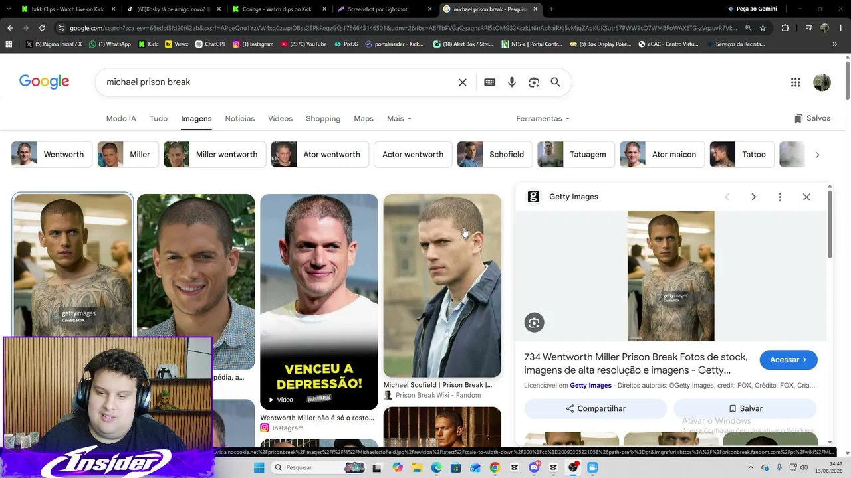This screenshot has height=478, width=851.
Task: Open Salvos saved items
Action: [x=812, y=118]
